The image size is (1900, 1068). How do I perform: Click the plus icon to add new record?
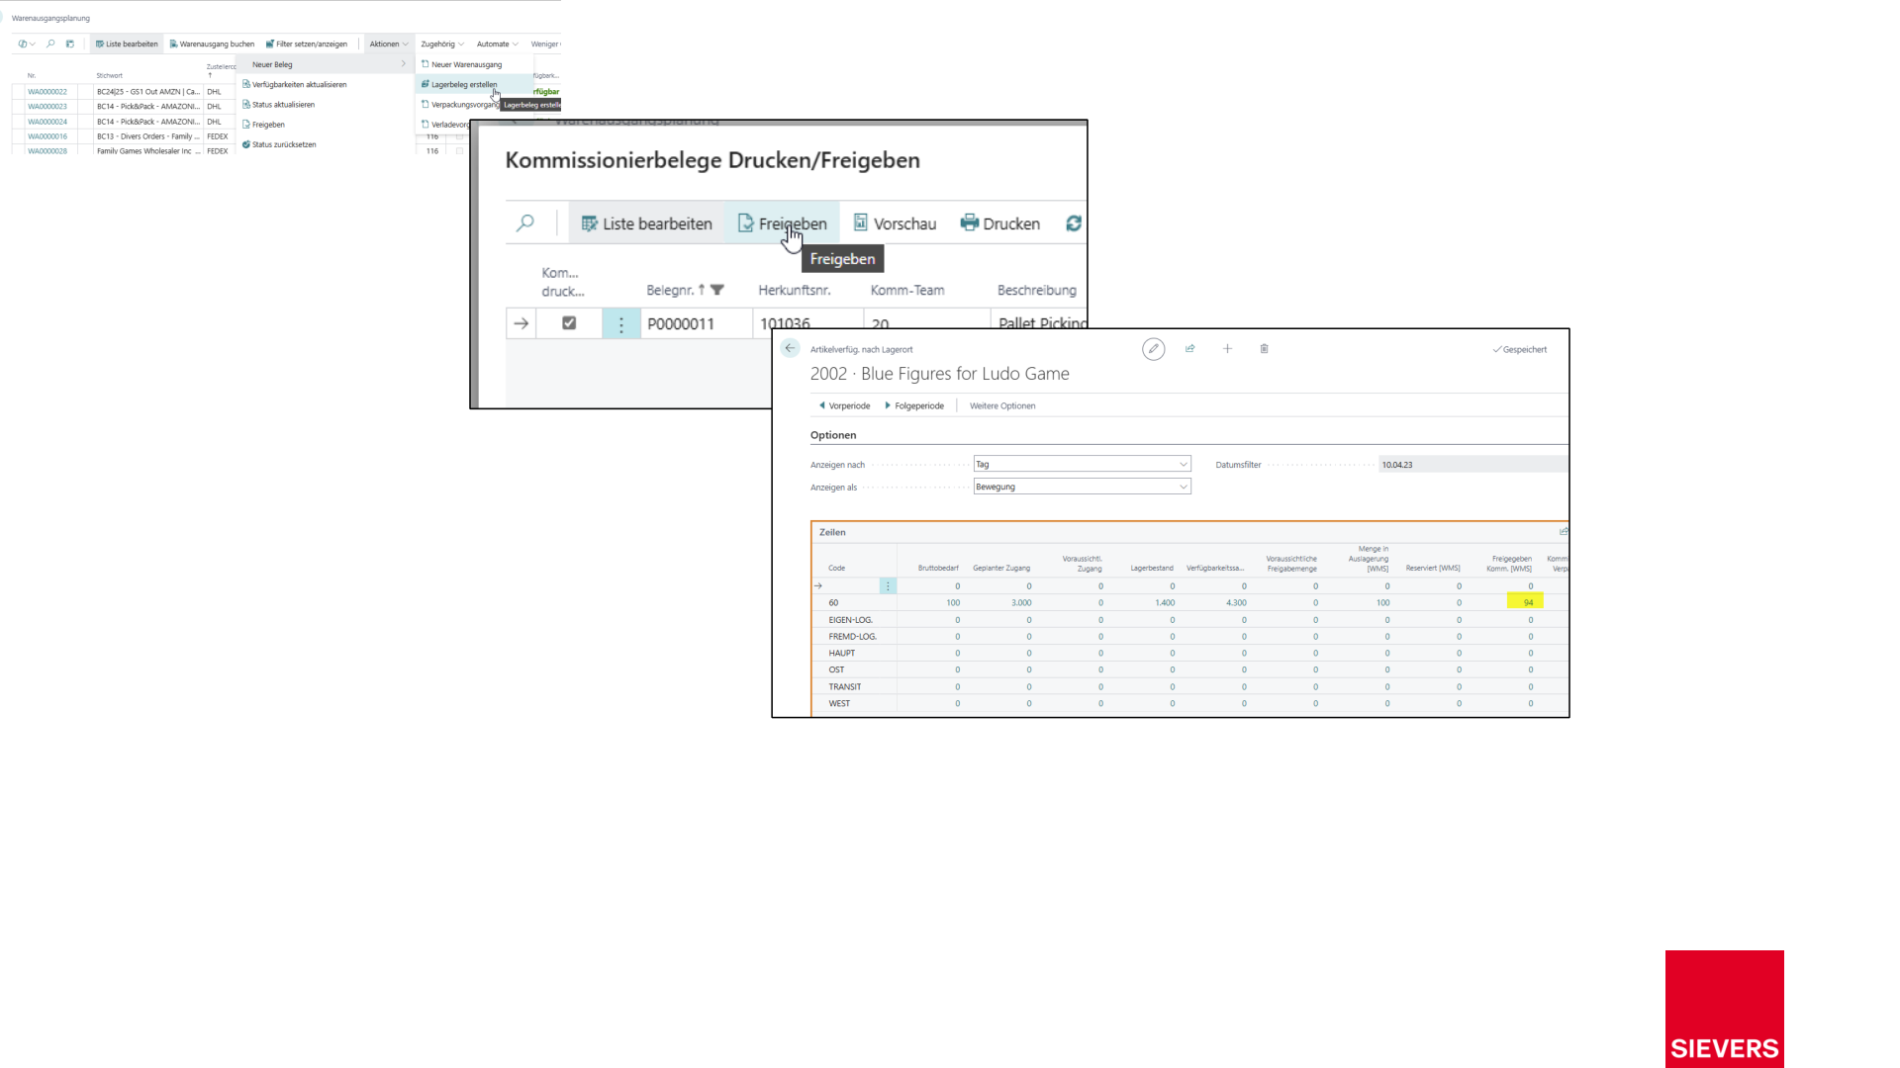(1227, 348)
